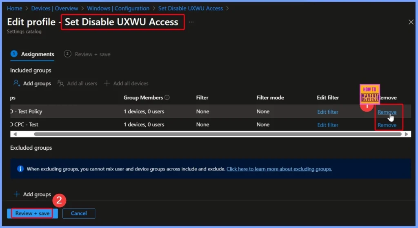Click the horizontal scrollbar thumb
Screen dimensions: 418x228
218,134
